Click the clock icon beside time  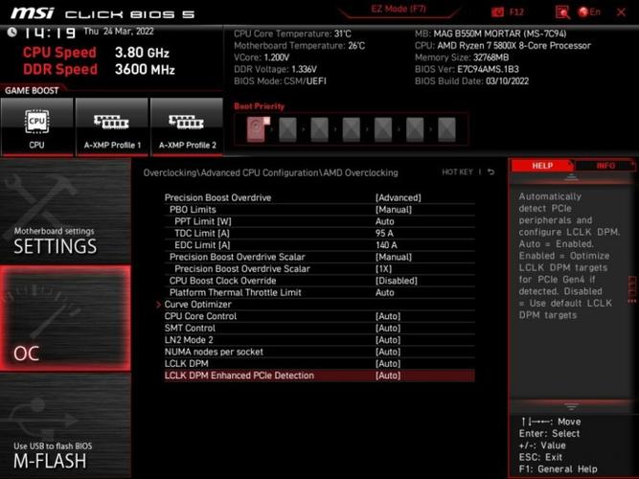tap(11, 33)
